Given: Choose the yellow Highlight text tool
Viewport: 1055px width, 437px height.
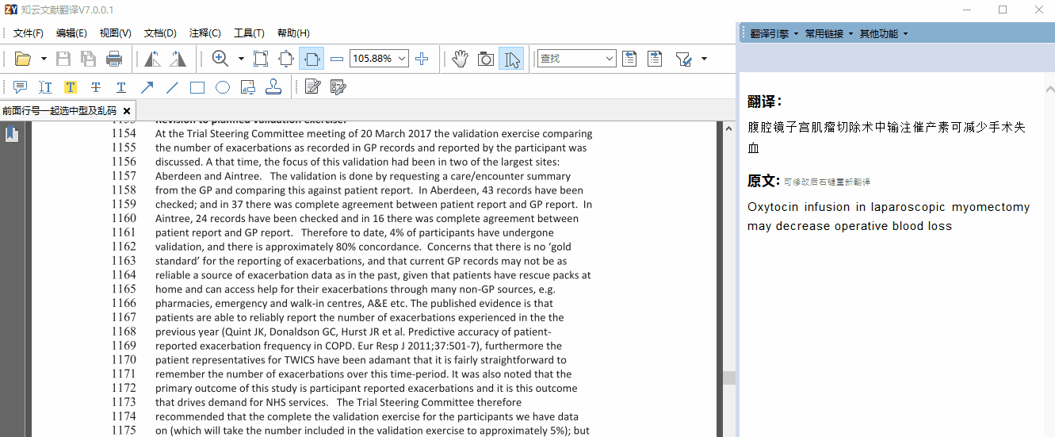Looking at the screenshot, I should [71, 87].
